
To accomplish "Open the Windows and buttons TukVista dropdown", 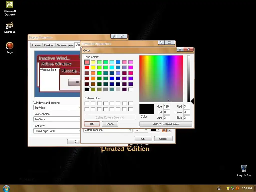I will coord(57,108).
